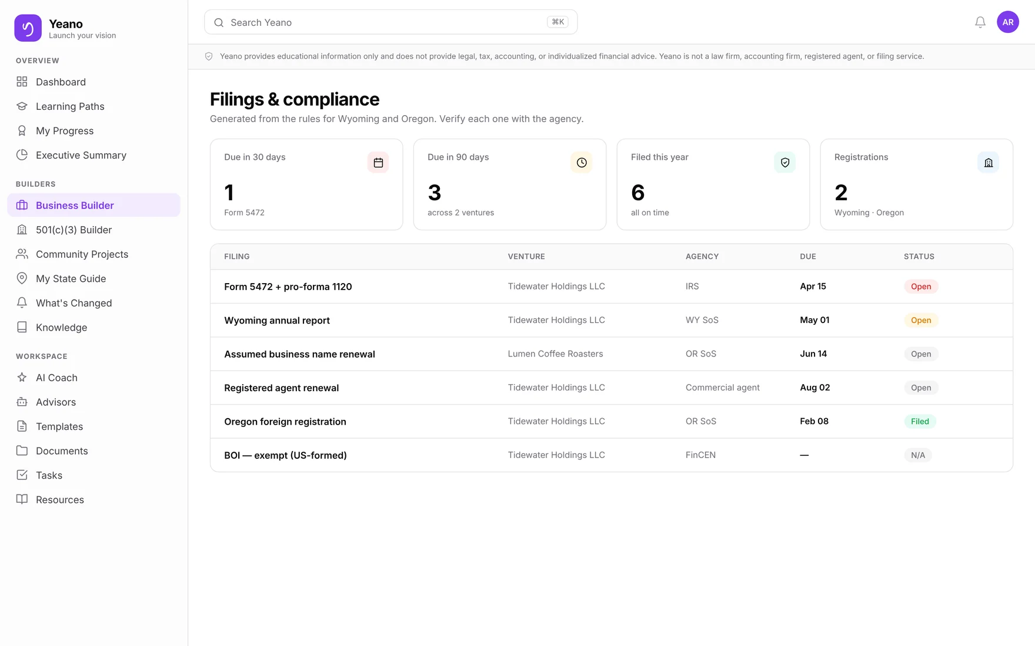Image resolution: width=1035 pixels, height=646 pixels.
Task: Click the red Open status for Apr 15 filing
Action: click(920, 287)
